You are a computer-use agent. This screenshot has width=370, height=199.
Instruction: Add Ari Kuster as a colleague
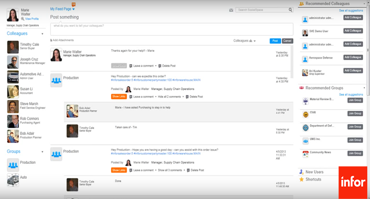(x=353, y=70)
